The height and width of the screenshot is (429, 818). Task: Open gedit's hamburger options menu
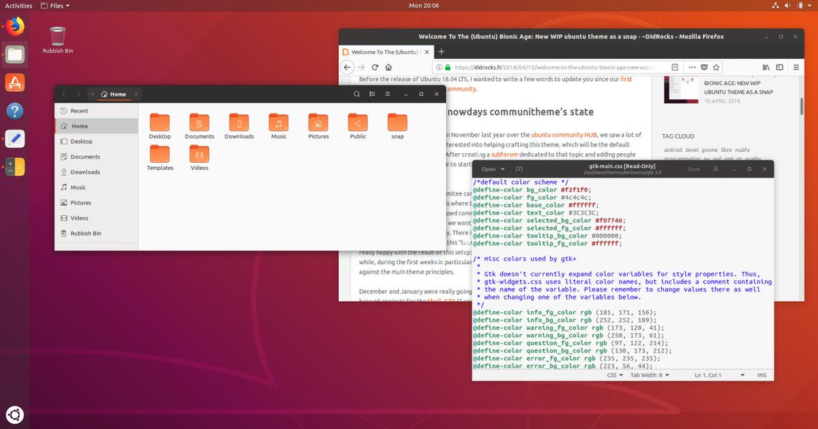[x=716, y=169]
